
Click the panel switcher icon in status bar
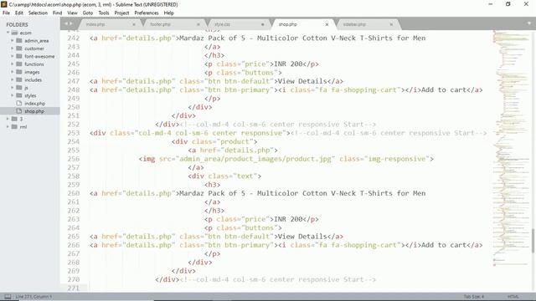(x=8, y=297)
